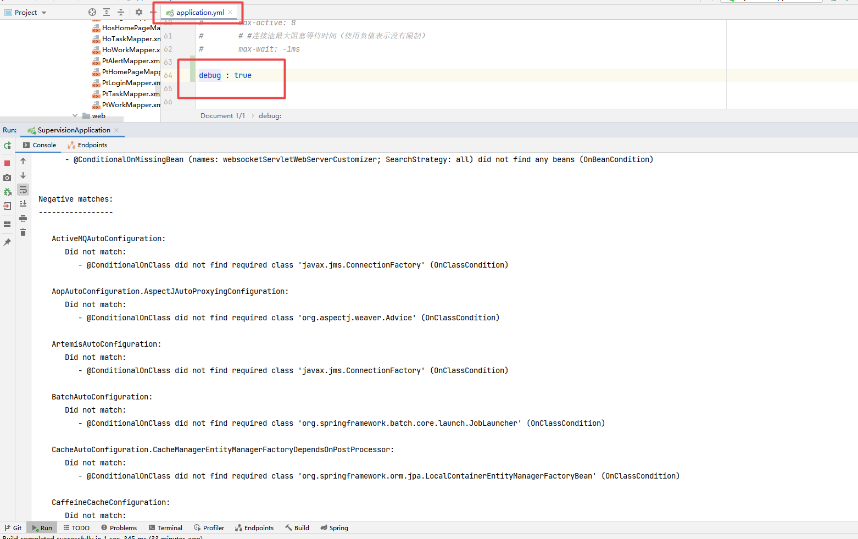Open the Endpoints tab in Run panel
This screenshot has width=858, height=539.
(87, 145)
